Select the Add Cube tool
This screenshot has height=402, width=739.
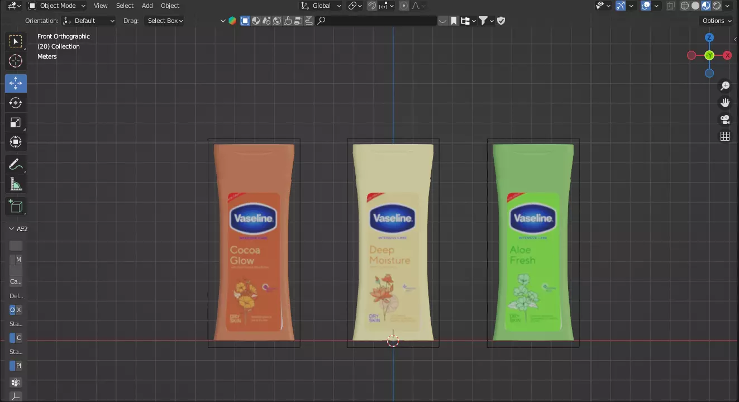click(16, 206)
